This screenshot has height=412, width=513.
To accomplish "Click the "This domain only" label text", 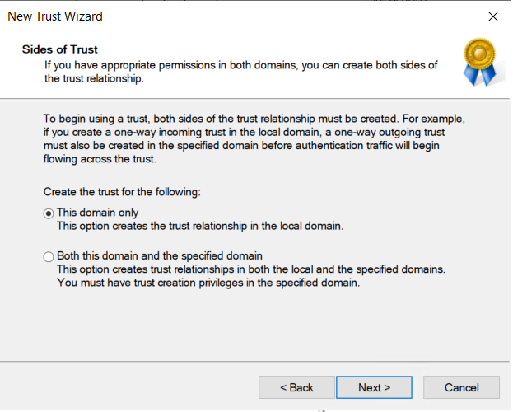I will pyautogui.click(x=97, y=213).
